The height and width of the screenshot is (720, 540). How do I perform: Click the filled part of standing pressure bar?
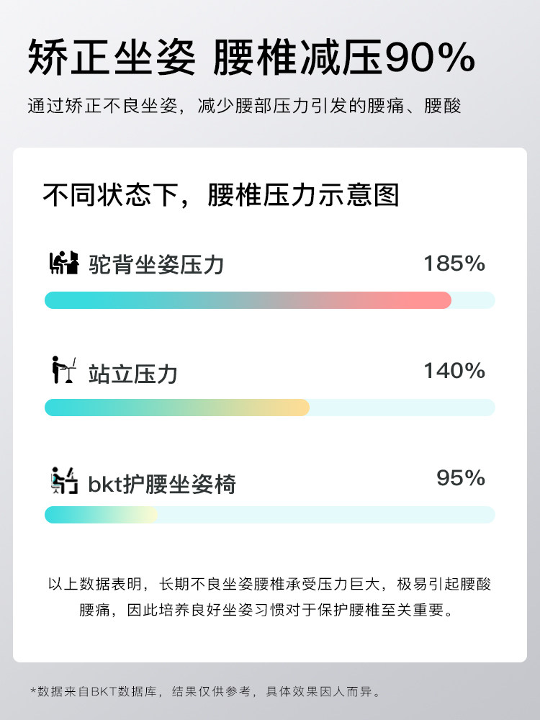(176, 408)
